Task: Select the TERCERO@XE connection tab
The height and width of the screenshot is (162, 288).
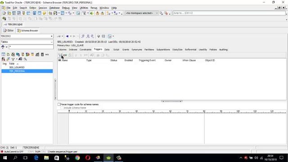Action: point(13,24)
